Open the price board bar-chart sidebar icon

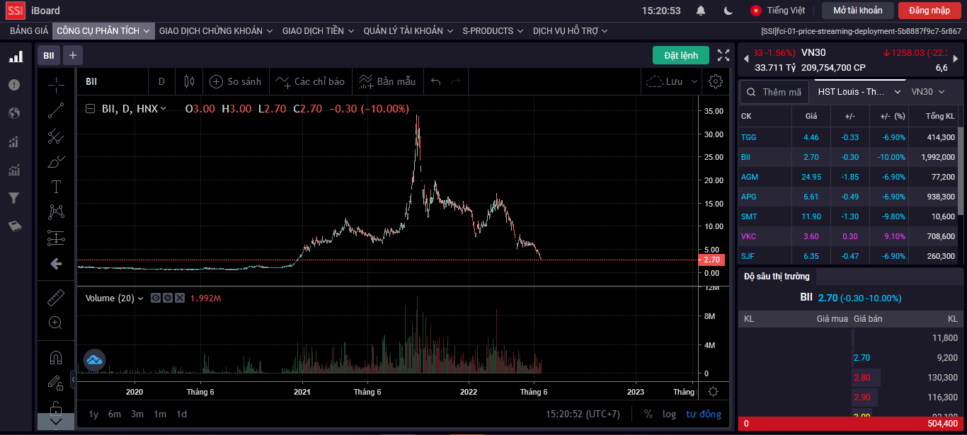pos(15,57)
